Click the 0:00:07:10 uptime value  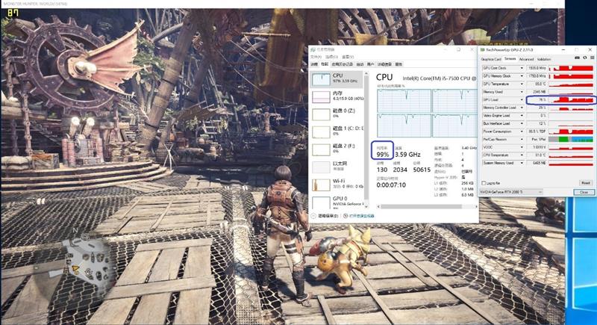(x=391, y=185)
